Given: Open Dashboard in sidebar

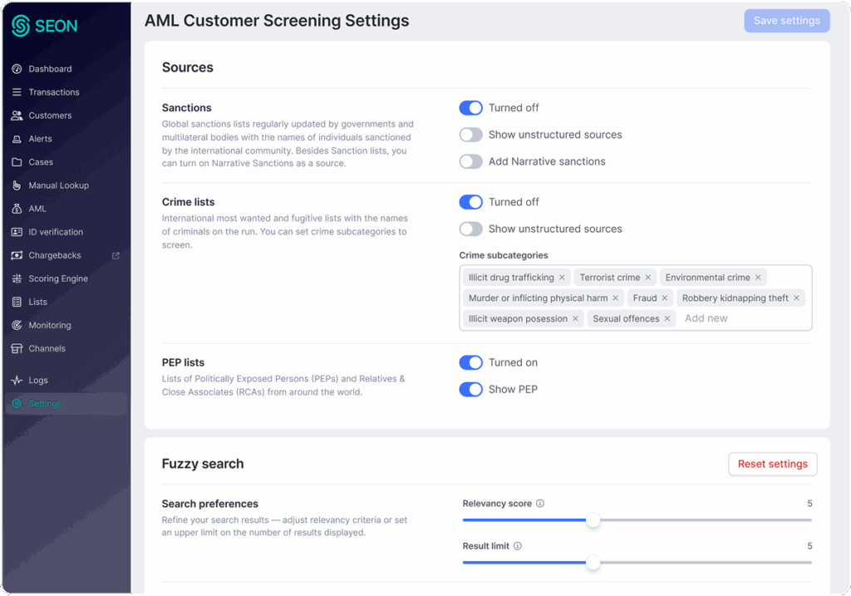Looking at the screenshot, I should [x=66, y=69].
